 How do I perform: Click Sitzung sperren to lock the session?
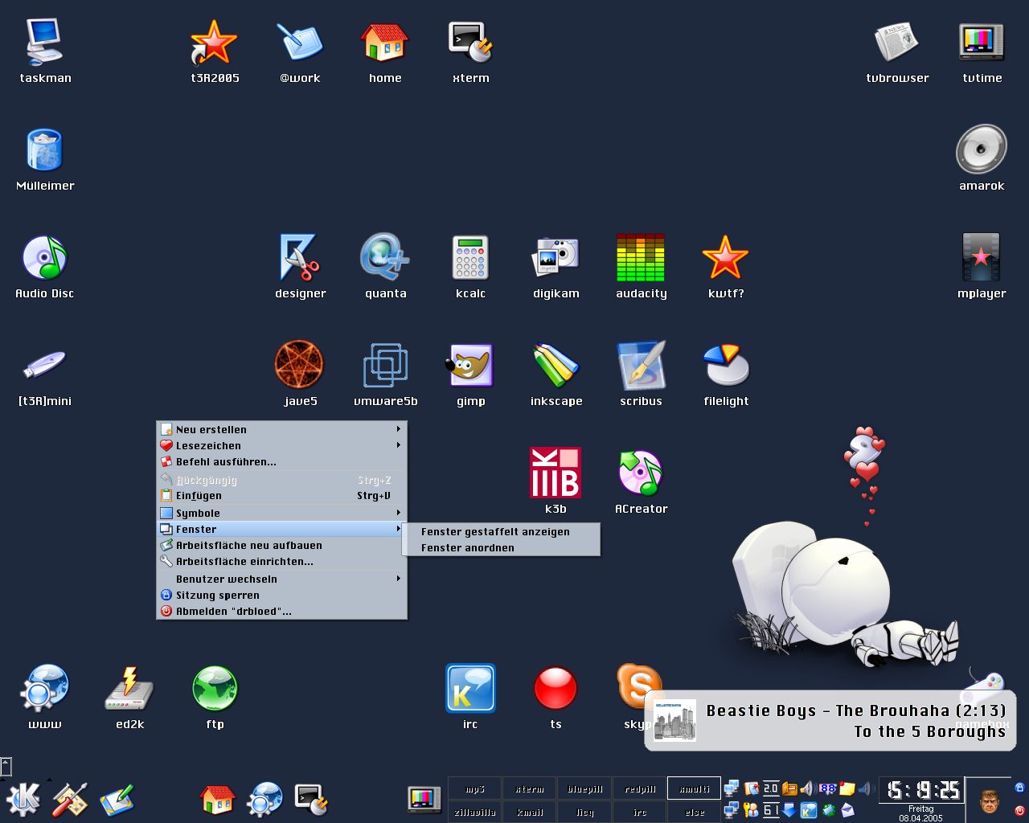(x=217, y=595)
